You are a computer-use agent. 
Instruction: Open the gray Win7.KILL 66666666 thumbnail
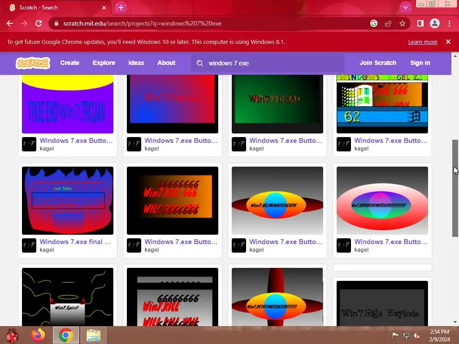click(173, 297)
